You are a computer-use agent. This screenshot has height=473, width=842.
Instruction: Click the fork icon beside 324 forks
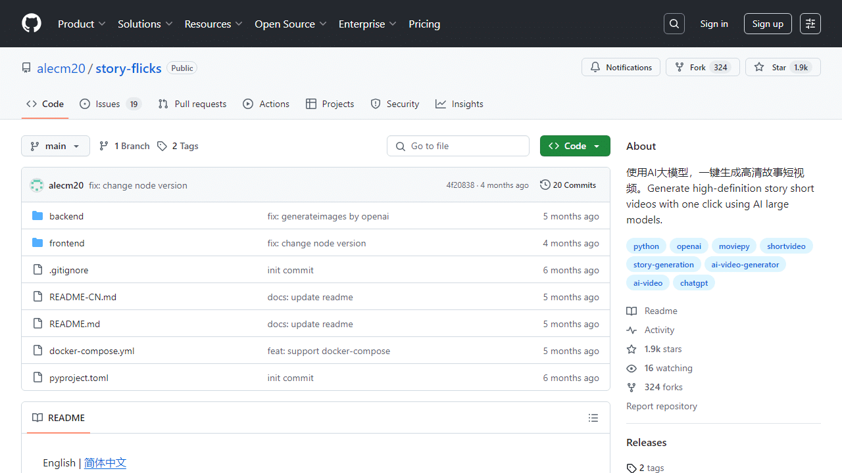pyautogui.click(x=631, y=387)
